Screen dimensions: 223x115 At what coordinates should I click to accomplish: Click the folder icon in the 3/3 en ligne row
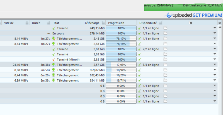pos(165,65)
